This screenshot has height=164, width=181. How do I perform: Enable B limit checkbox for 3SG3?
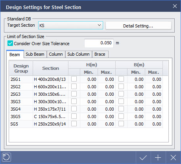tap(121, 101)
